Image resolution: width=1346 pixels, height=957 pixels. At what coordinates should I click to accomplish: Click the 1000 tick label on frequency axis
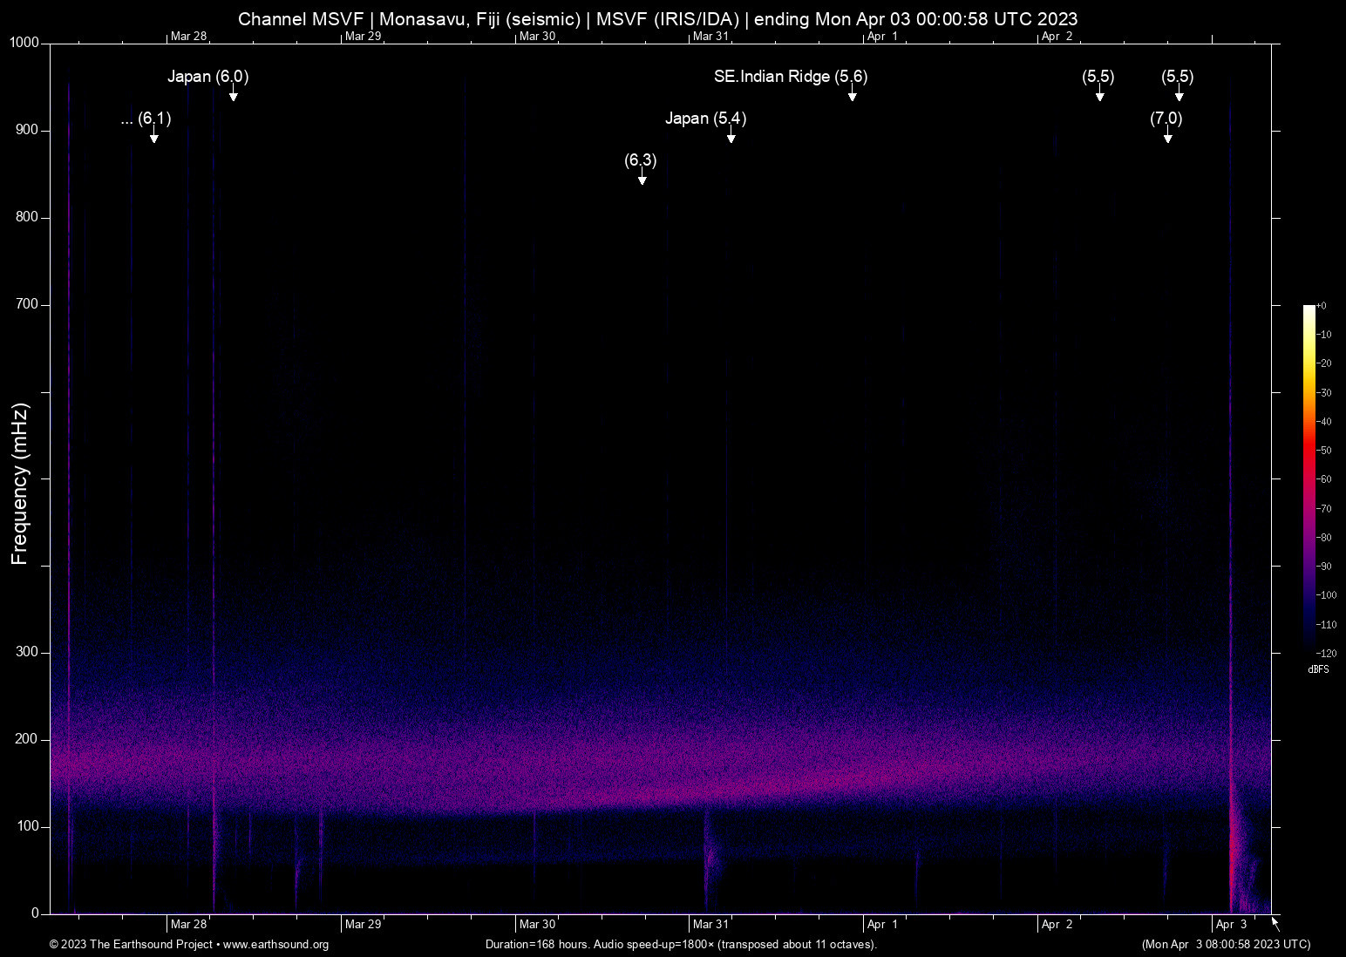coord(24,43)
